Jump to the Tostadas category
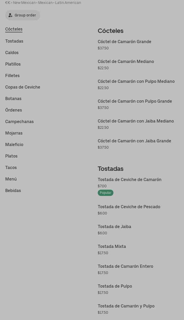 (14, 41)
